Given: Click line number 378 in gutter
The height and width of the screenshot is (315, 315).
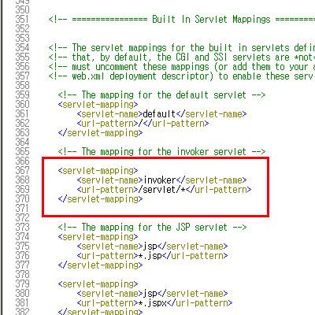Looking at the screenshot, I should 22,275.
